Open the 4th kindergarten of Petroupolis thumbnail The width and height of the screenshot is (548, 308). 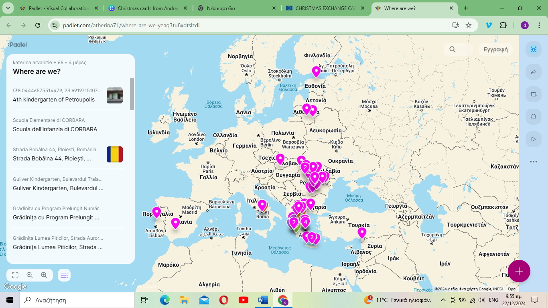[x=115, y=95]
